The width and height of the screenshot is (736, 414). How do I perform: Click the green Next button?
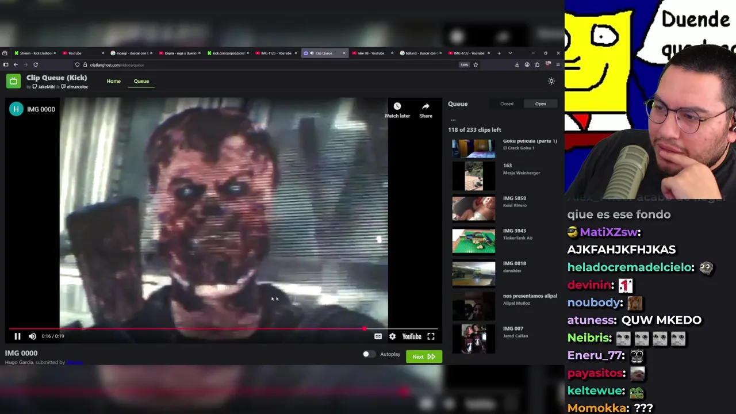pos(424,356)
